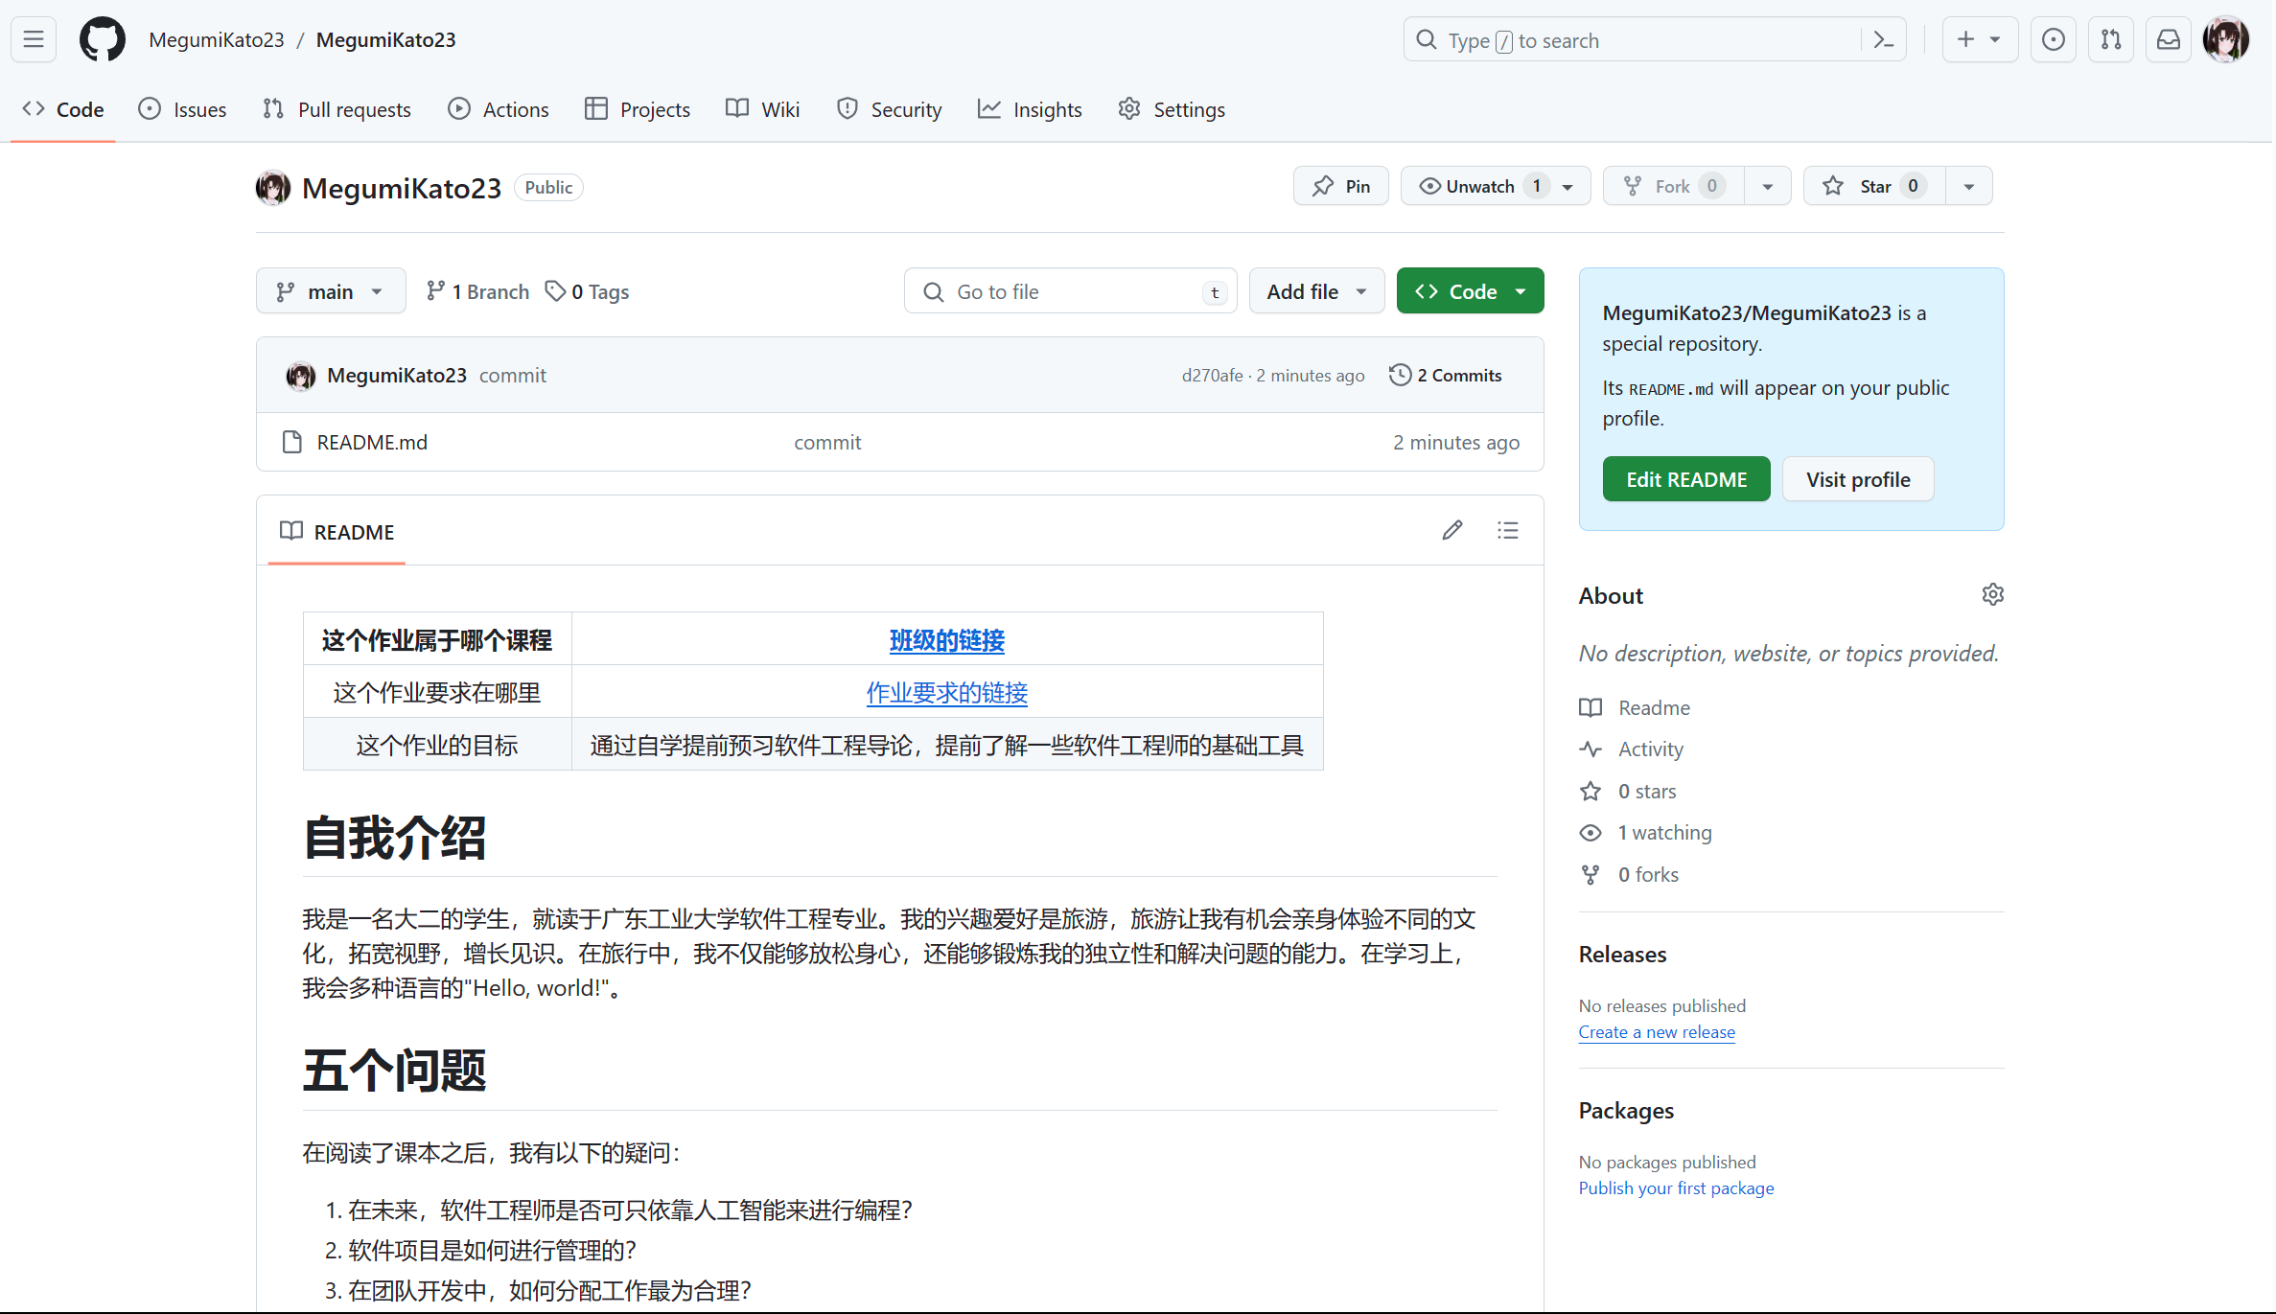Expand the Add file dropdown
The image size is (2276, 1314).
(1315, 291)
